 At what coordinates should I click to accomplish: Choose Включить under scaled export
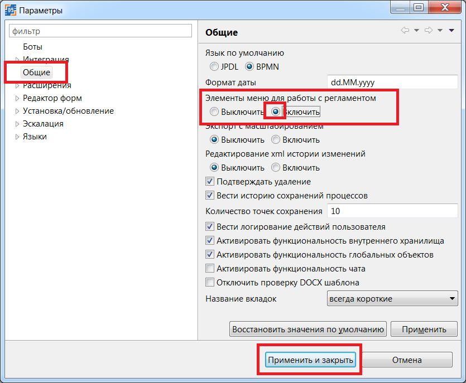pos(276,139)
